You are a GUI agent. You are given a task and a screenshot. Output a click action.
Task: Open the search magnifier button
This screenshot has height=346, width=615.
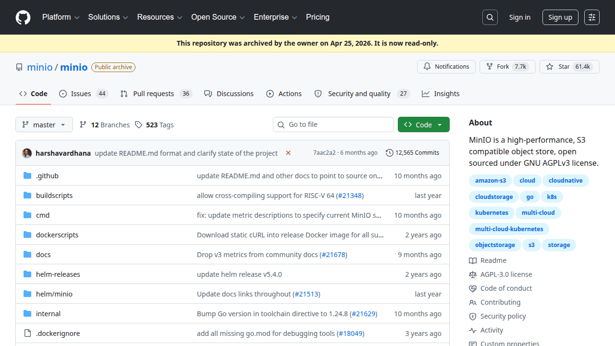click(x=490, y=17)
